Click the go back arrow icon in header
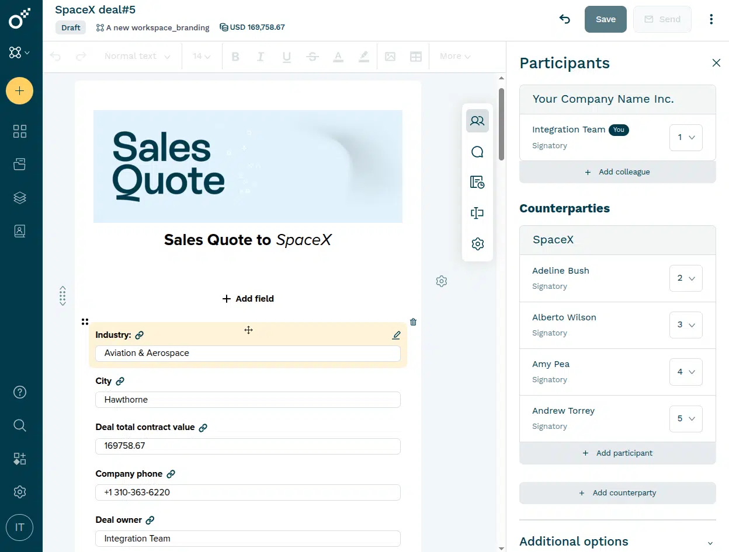Viewport: 729px width, 552px height. click(x=564, y=19)
